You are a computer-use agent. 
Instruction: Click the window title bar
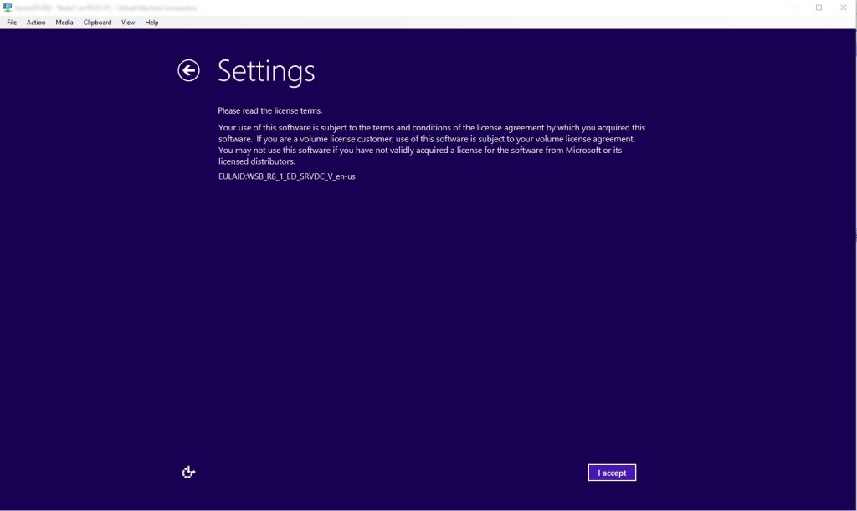[x=418, y=7]
